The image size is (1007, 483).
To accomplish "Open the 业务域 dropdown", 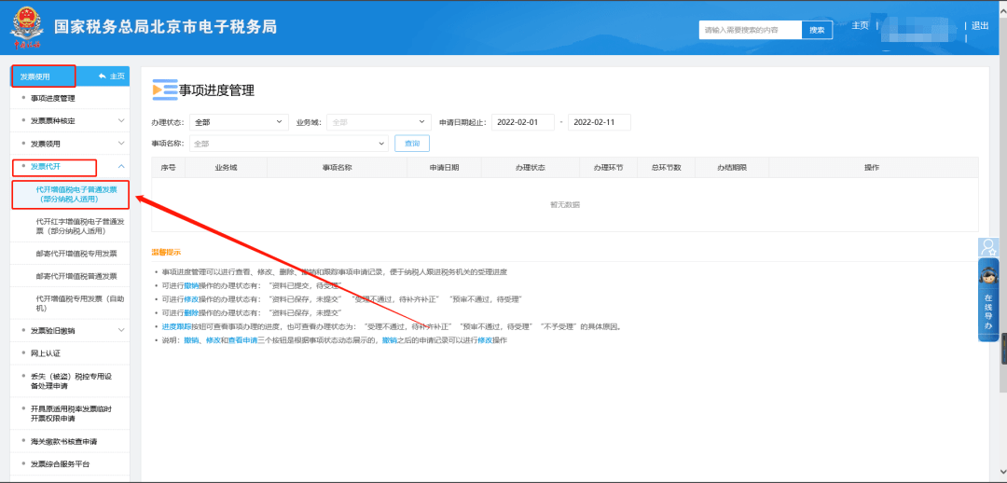I will (x=378, y=122).
